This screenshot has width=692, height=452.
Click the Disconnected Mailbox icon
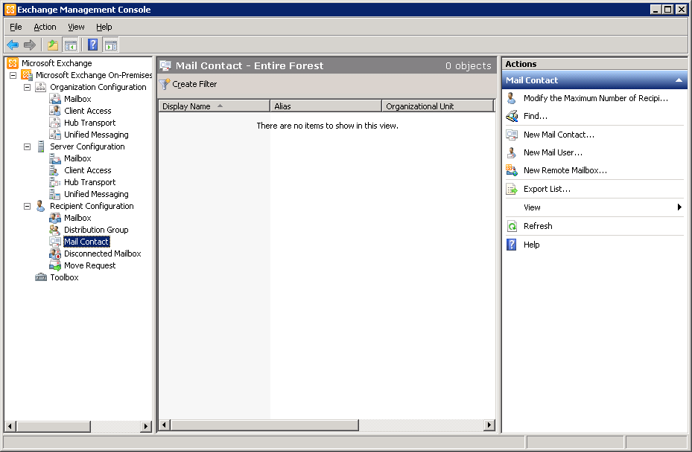tap(54, 254)
